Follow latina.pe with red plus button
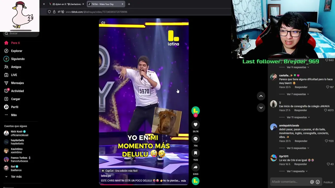335x188 pixels. point(196,115)
